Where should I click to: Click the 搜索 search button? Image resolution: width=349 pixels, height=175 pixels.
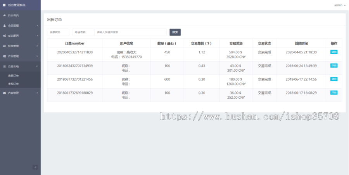(x=175, y=32)
